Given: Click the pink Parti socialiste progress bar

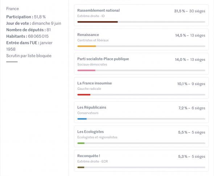Looking at the screenshot, I should point(86,70).
